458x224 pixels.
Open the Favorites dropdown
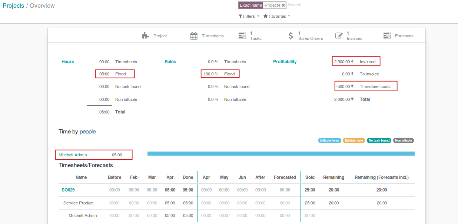(277, 16)
